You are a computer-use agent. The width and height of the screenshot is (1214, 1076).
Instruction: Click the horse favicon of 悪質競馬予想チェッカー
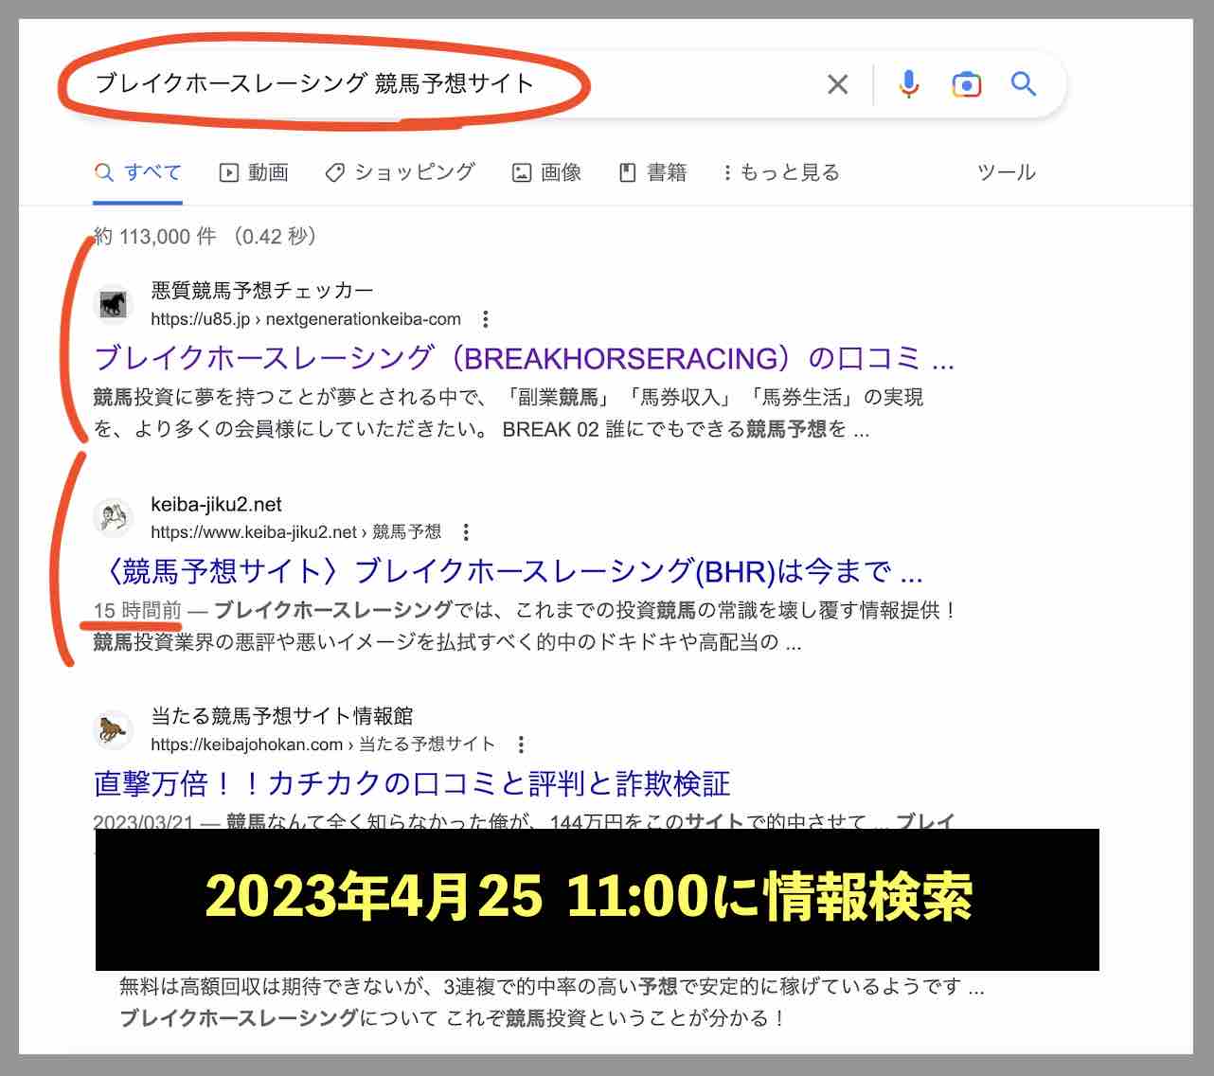pos(114,304)
